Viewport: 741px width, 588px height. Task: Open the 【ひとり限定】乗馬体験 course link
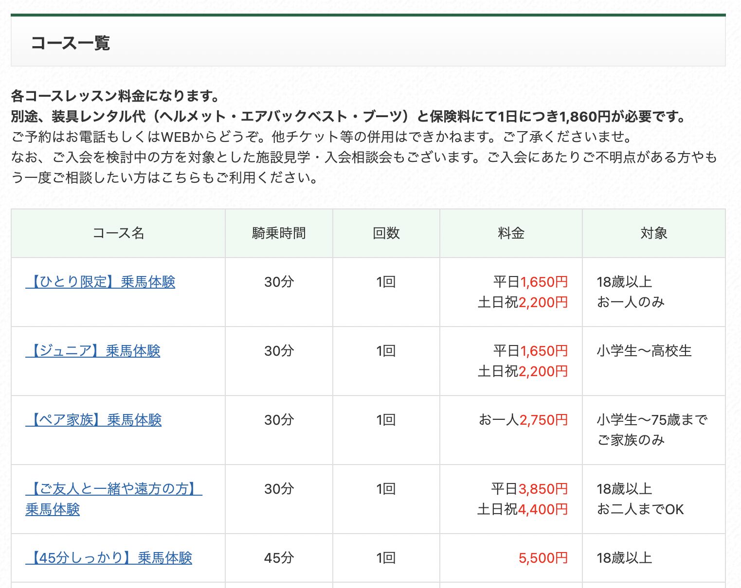point(100,282)
